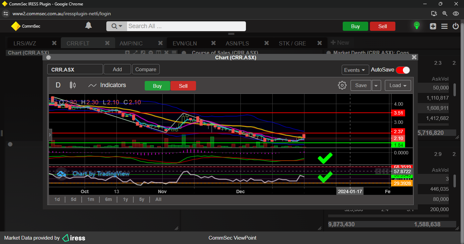The height and width of the screenshot is (244, 464).
Task: Click the Chrome site info icon
Action: (x=5, y=14)
